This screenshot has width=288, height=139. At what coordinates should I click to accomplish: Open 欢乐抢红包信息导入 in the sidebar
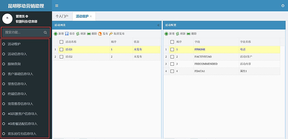point(22,134)
